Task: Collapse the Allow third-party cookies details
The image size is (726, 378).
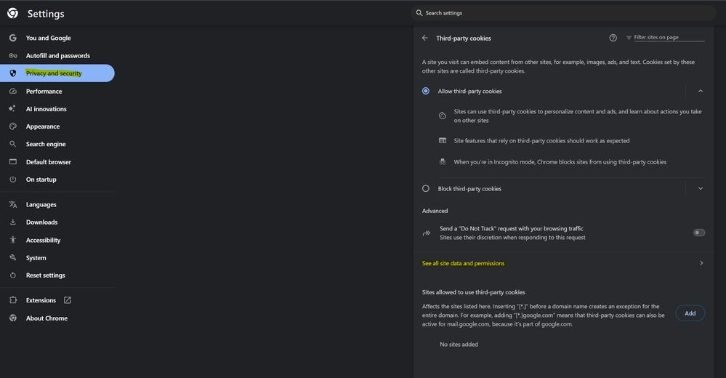Action: [x=701, y=92]
